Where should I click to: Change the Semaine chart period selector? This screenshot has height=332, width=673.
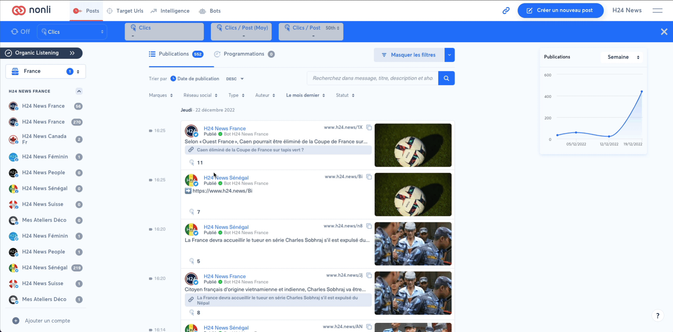(x=622, y=57)
